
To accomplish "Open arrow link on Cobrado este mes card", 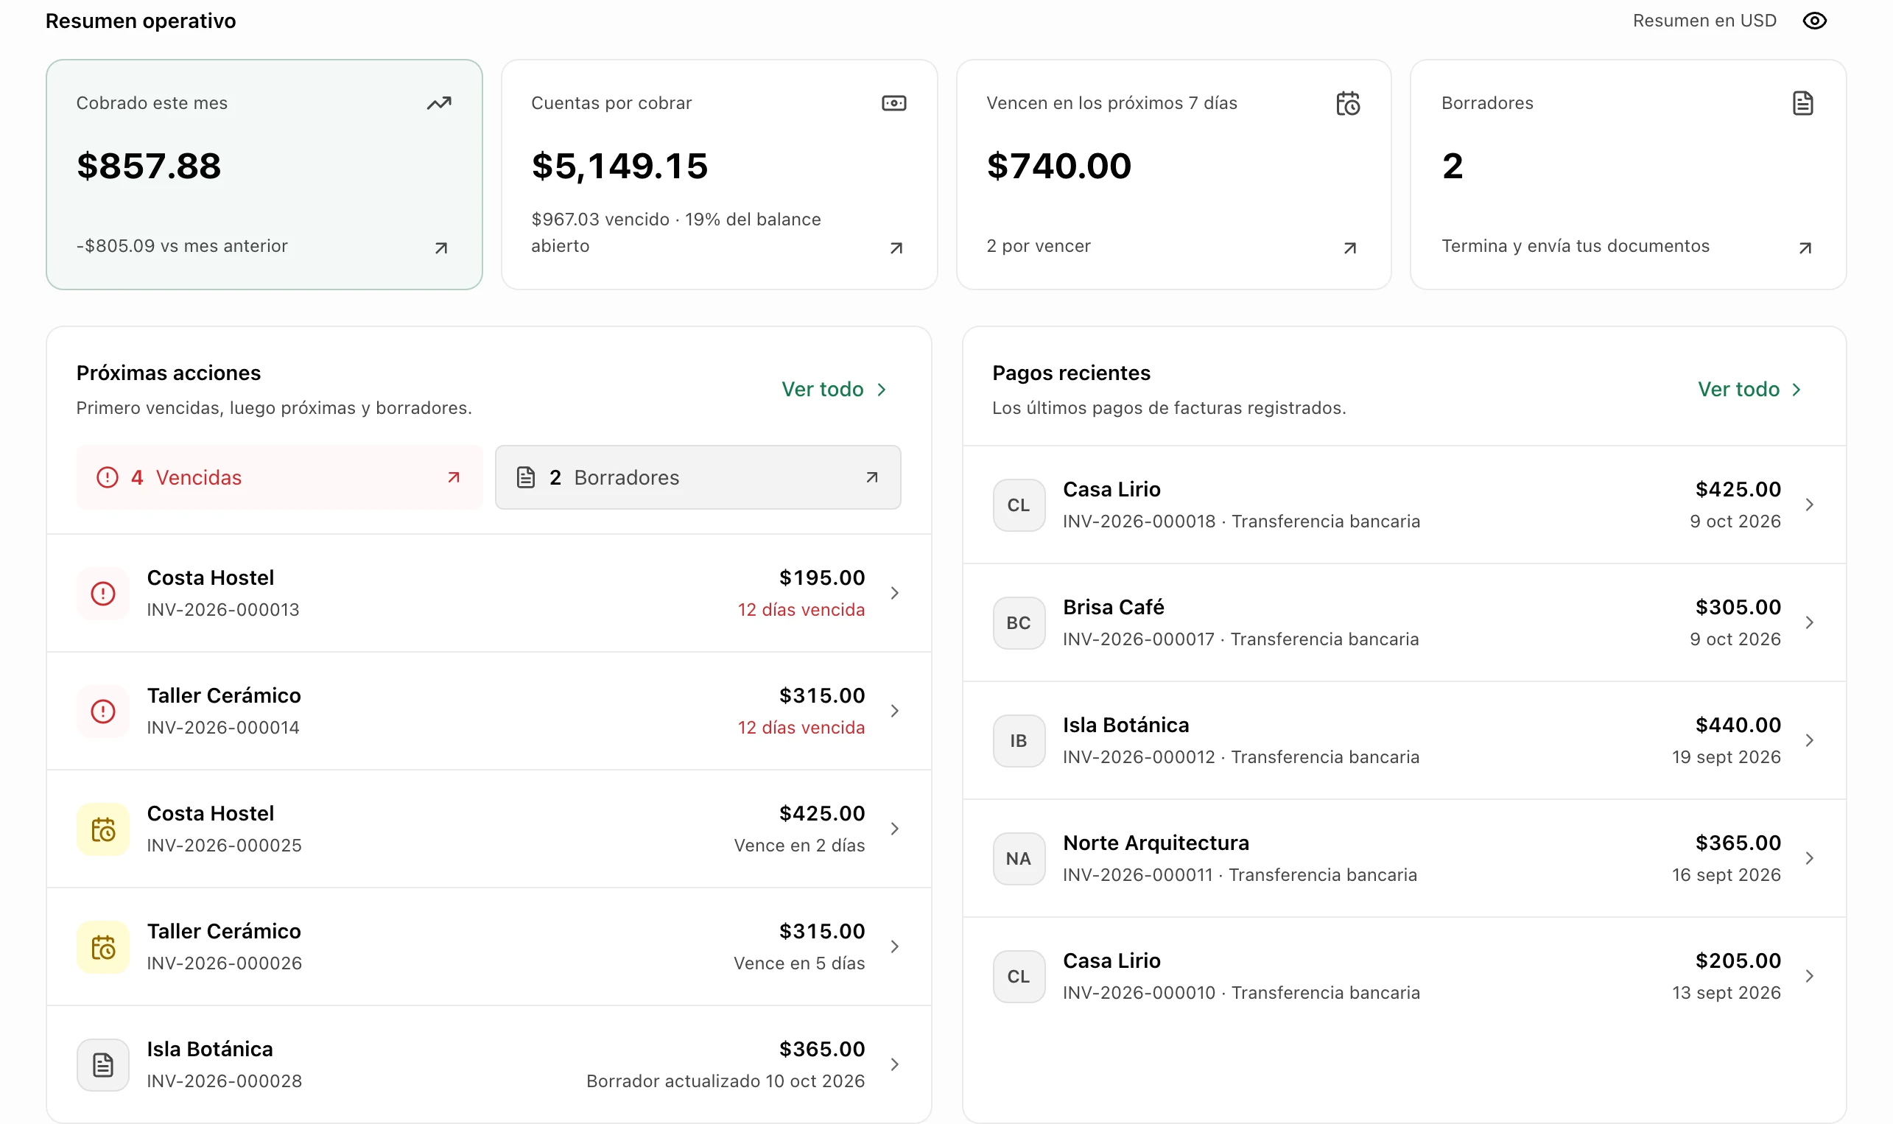I will click(x=441, y=248).
